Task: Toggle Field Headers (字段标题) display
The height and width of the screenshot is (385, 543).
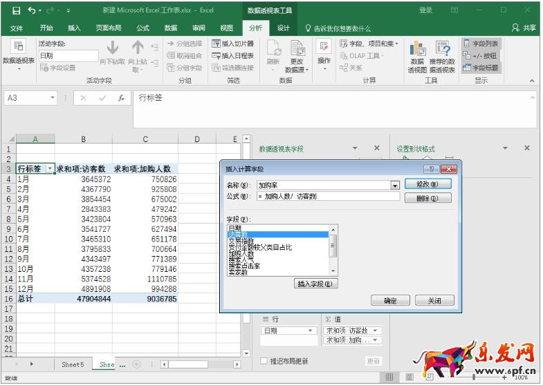Action: click(481, 68)
